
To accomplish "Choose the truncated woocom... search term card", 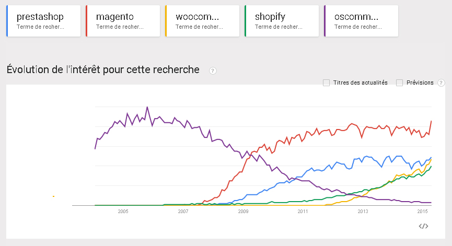I will pyautogui.click(x=203, y=21).
